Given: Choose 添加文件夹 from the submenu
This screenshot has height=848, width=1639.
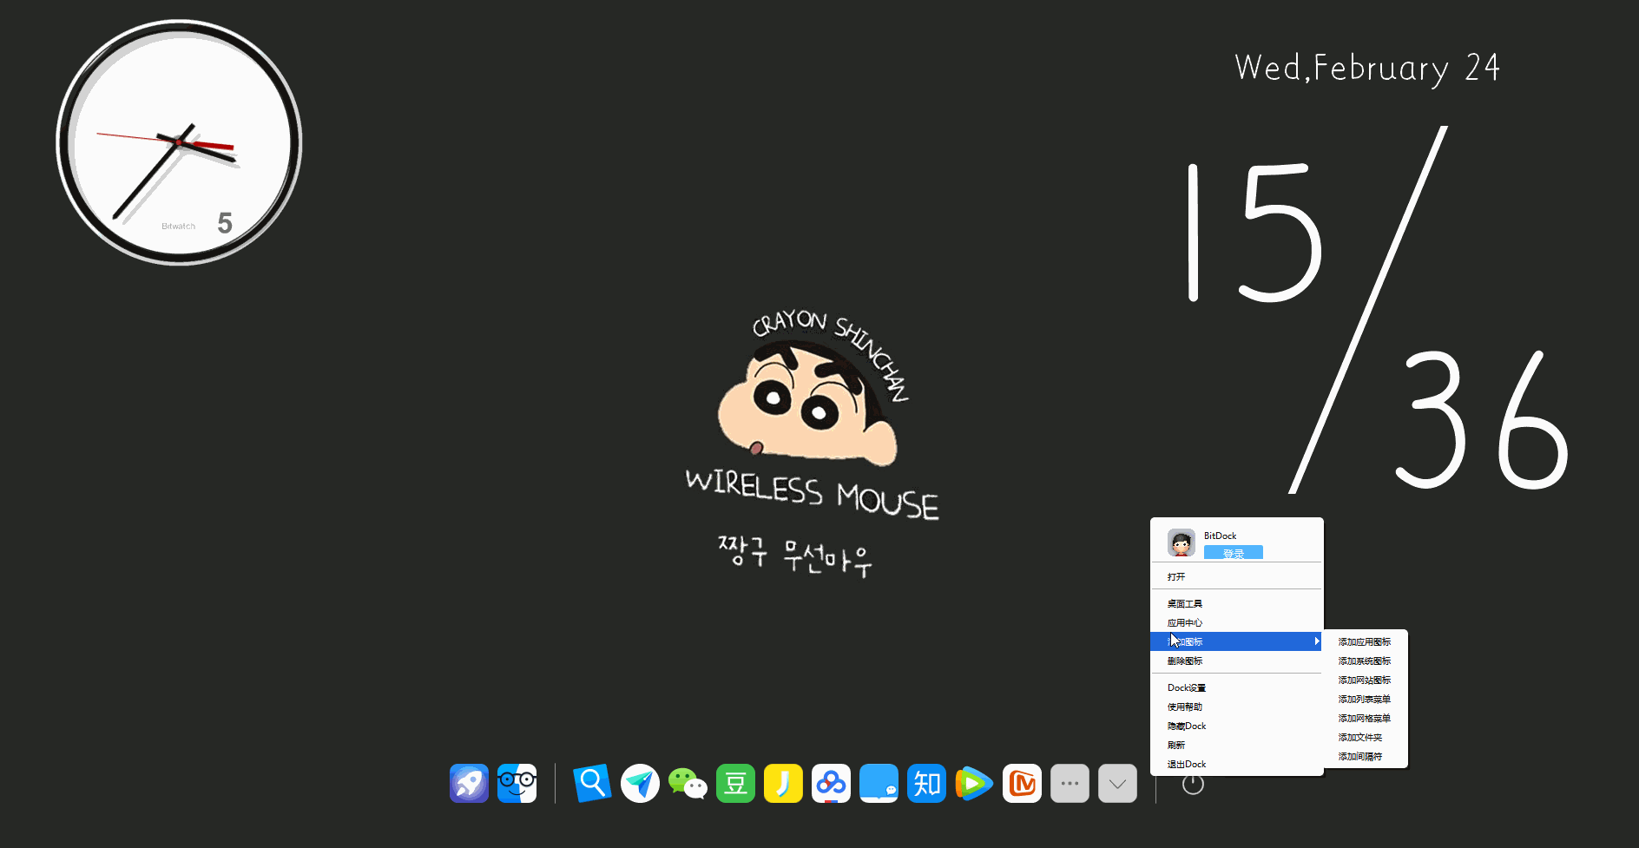Looking at the screenshot, I should (1360, 738).
